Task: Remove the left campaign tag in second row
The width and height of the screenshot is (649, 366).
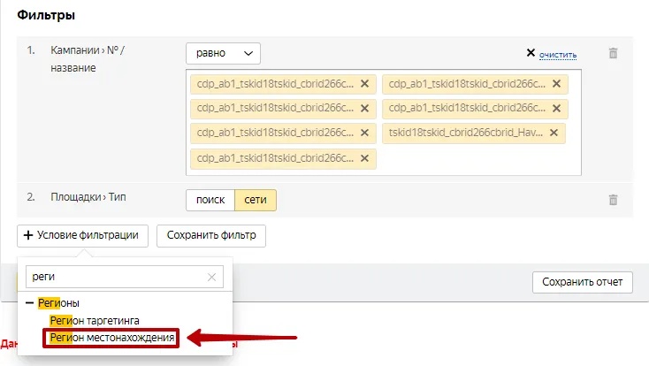Action: point(364,109)
